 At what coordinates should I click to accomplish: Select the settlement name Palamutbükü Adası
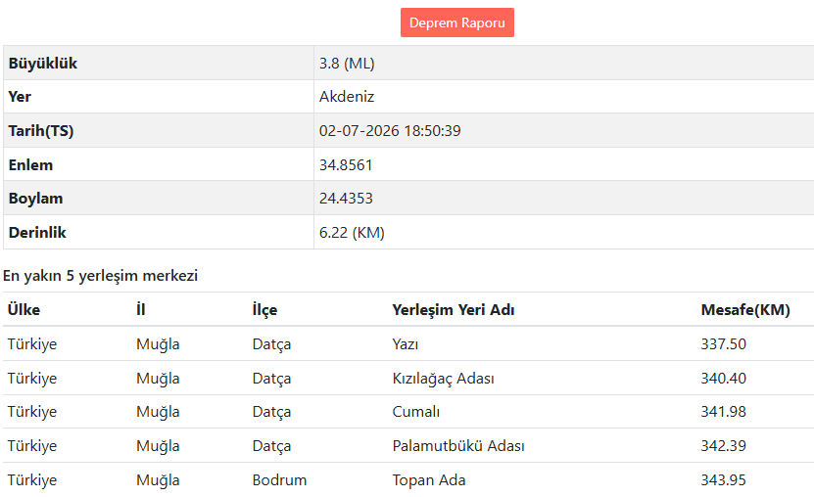[x=458, y=446]
